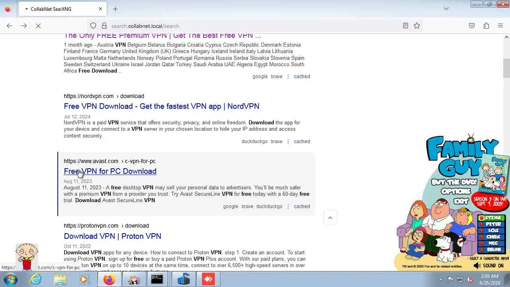Expand the List all tabs chevron
Image resolution: width=510 pixels, height=287 pixels.
pos(446,9)
